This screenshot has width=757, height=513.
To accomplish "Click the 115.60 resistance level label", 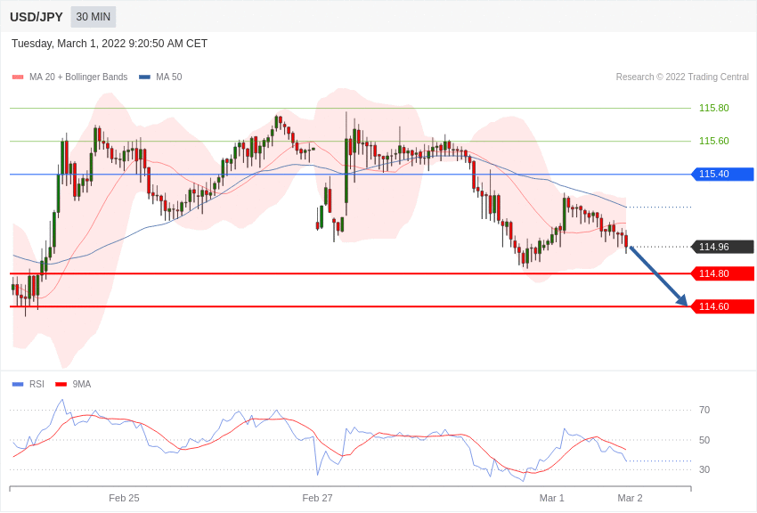I will click(714, 141).
